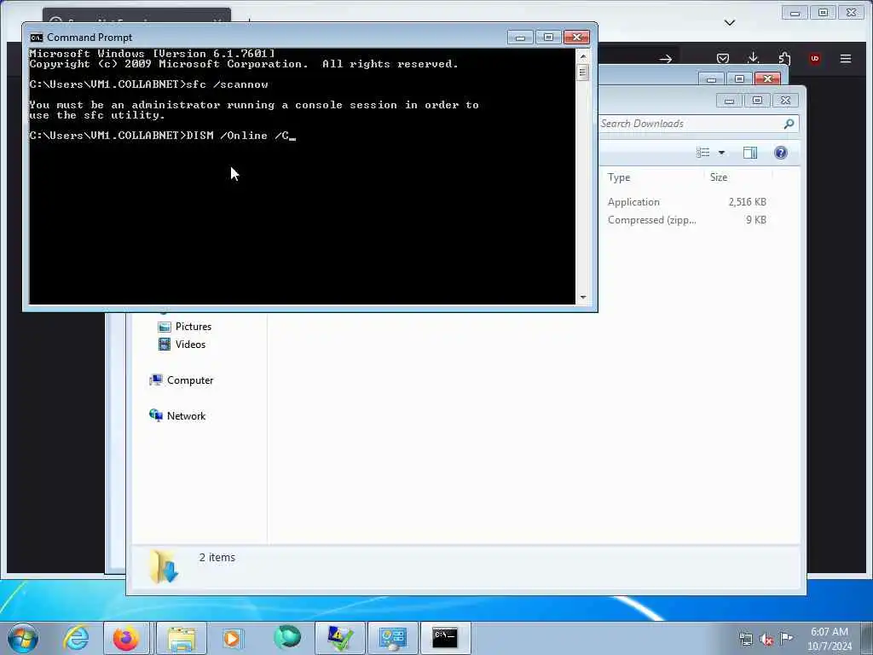Click the magnifier icon in Search Downloads
873x655 pixels.
click(x=789, y=124)
